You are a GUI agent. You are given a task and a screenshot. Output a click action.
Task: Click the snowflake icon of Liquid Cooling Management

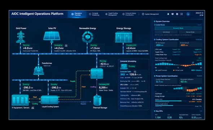click(106, 14)
